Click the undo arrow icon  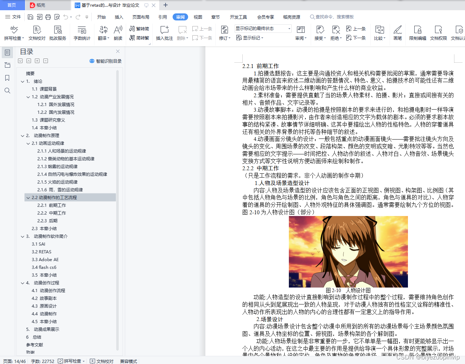click(x=66, y=17)
